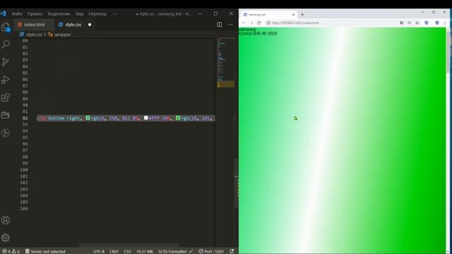Click 'samsung' text on the web page
This screenshot has width=452, height=254.
247,30
